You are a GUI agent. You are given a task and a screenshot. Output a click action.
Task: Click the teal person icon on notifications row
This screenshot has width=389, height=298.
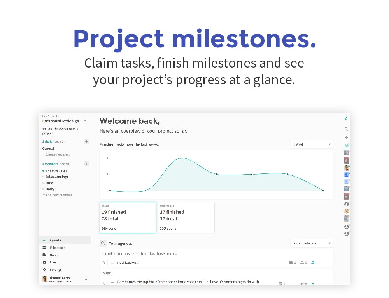click(x=313, y=262)
